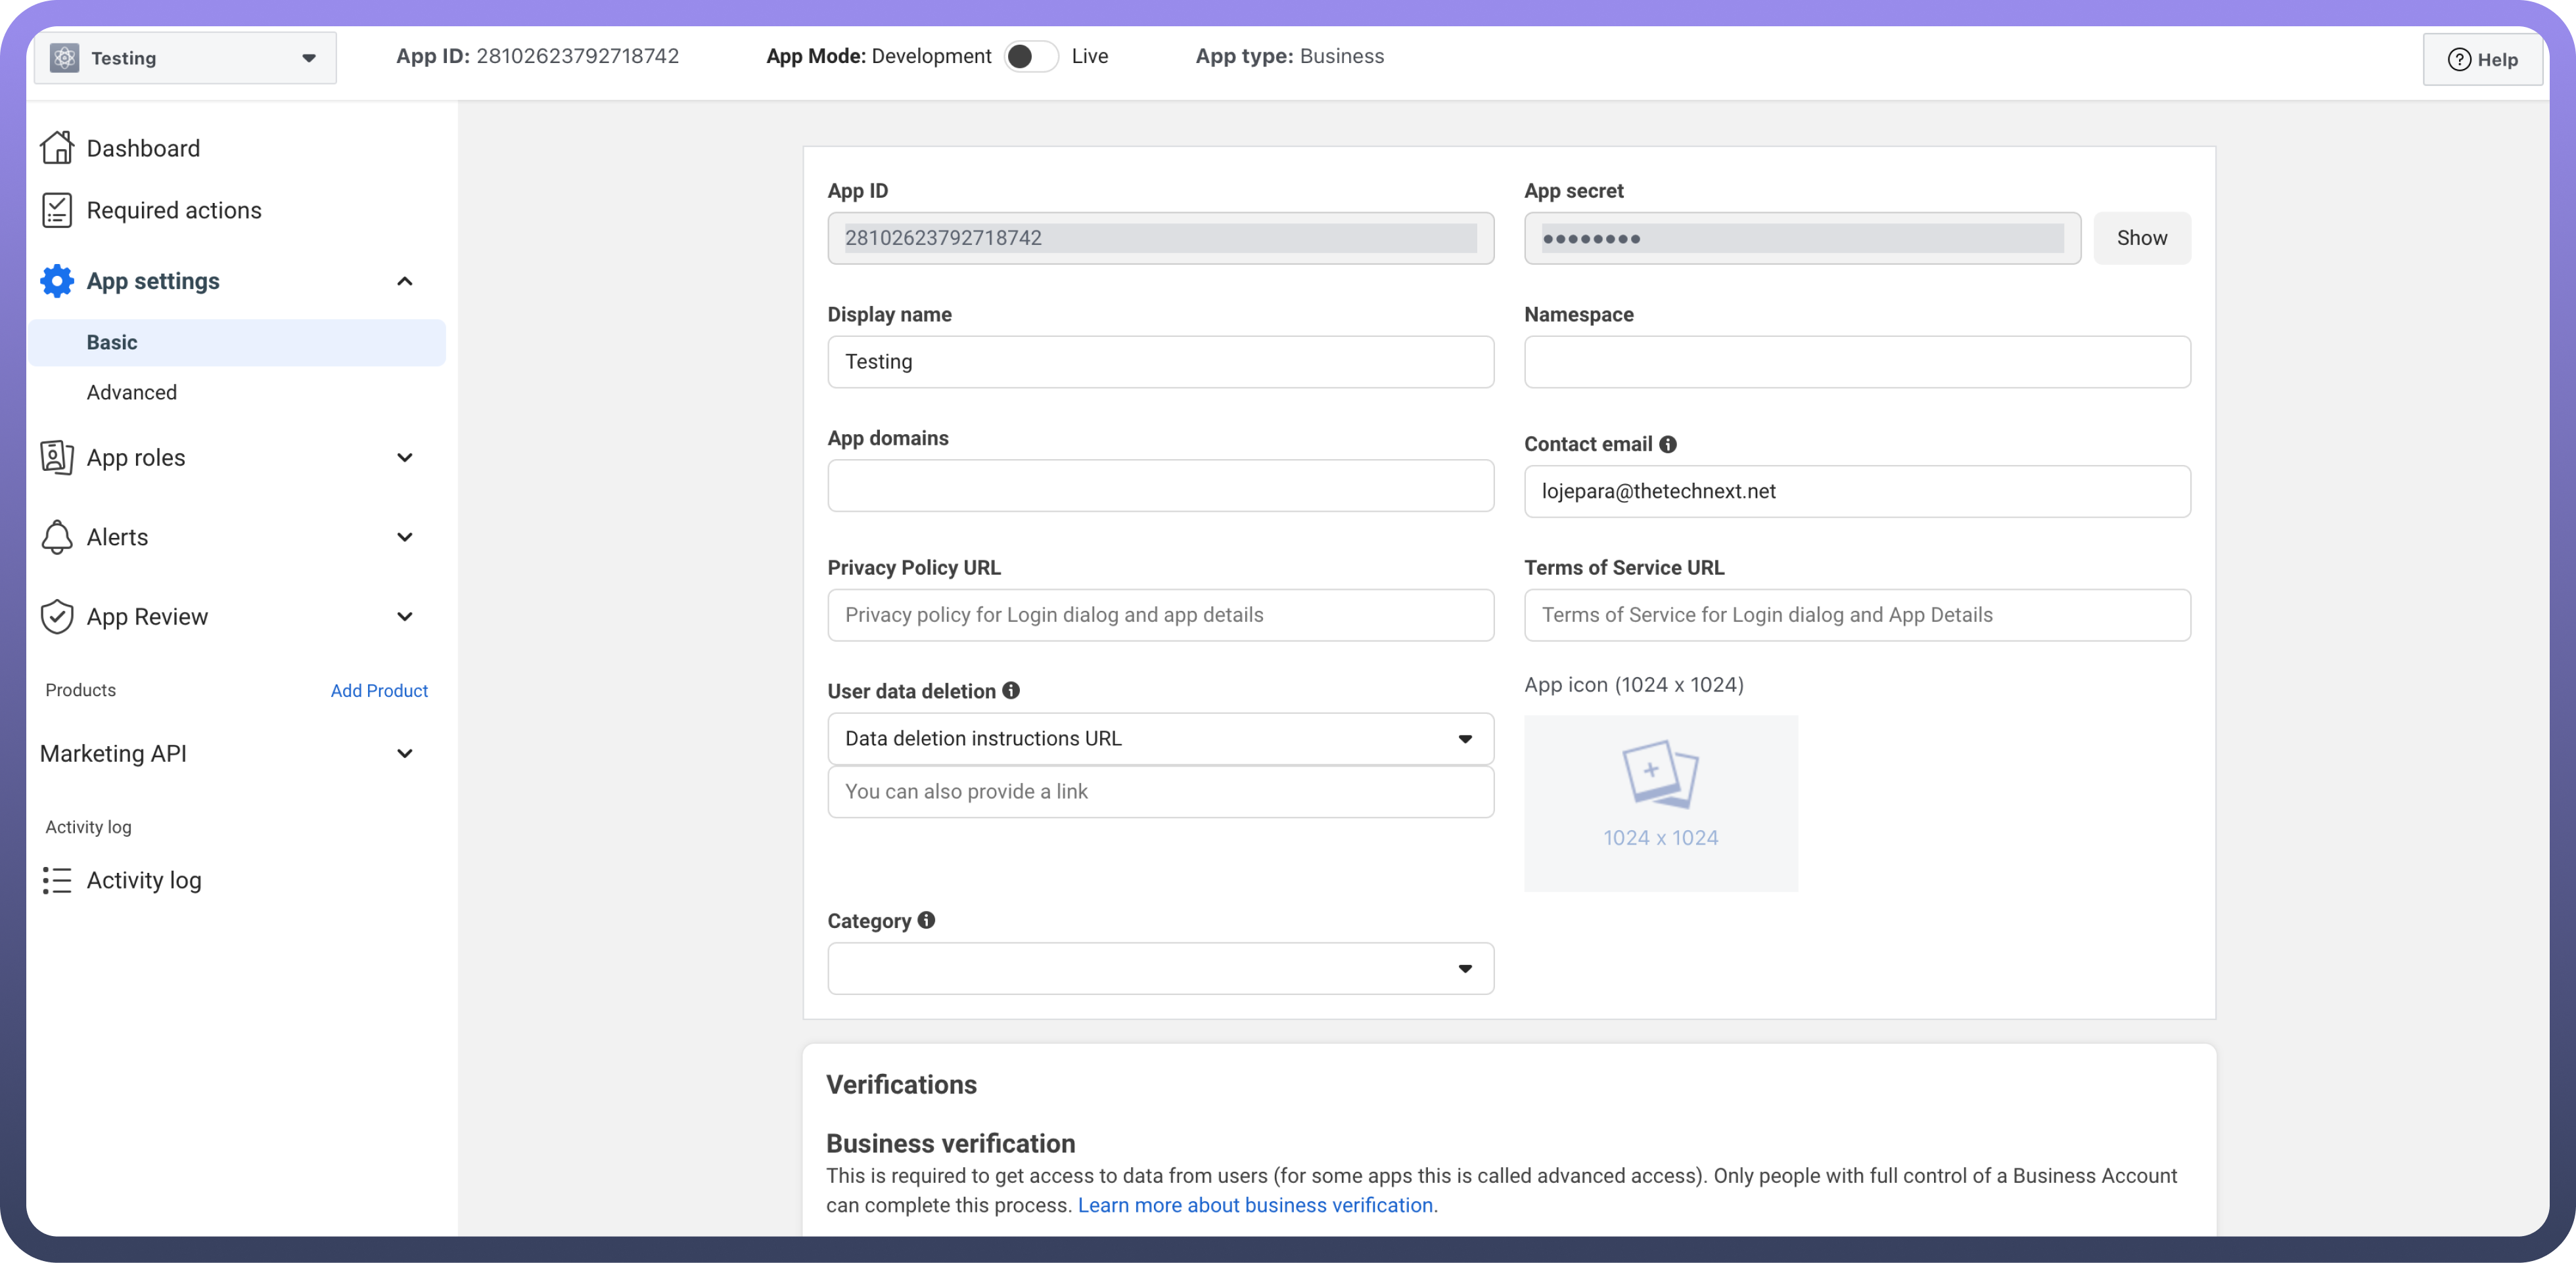Open the Testing app selector dropdown
The height and width of the screenshot is (1263, 2576).
coord(185,58)
